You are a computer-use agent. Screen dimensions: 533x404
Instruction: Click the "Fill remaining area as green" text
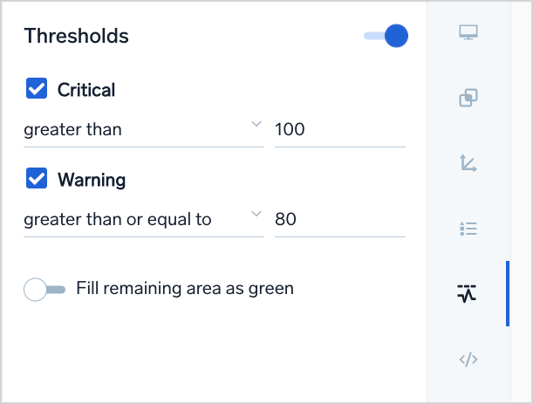[x=185, y=288]
